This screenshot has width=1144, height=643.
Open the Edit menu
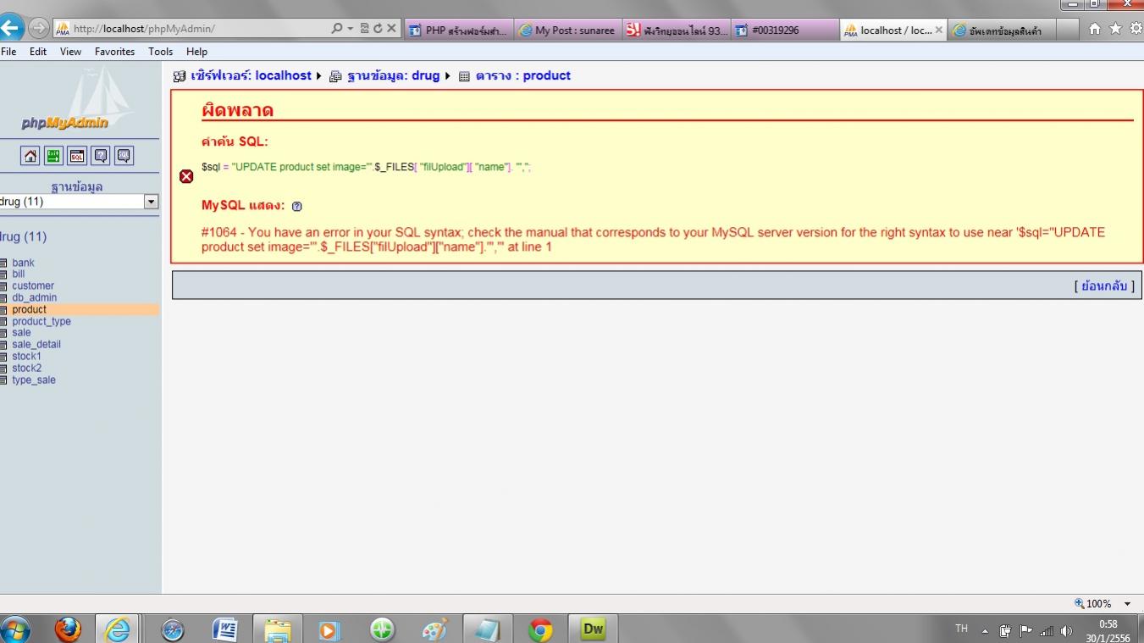(38, 52)
